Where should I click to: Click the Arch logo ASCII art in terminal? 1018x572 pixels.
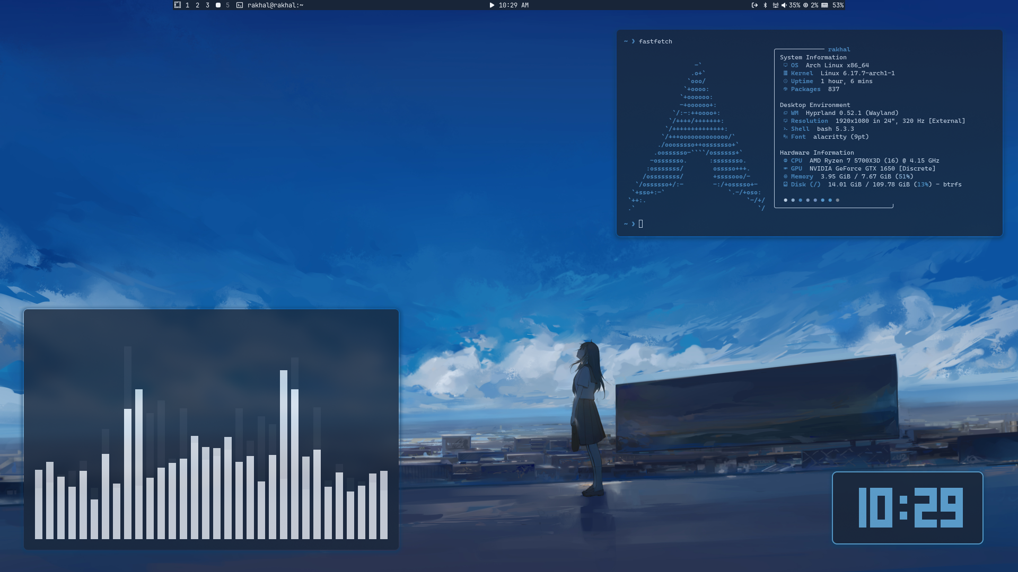pyautogui.click(x=697, y=137)
